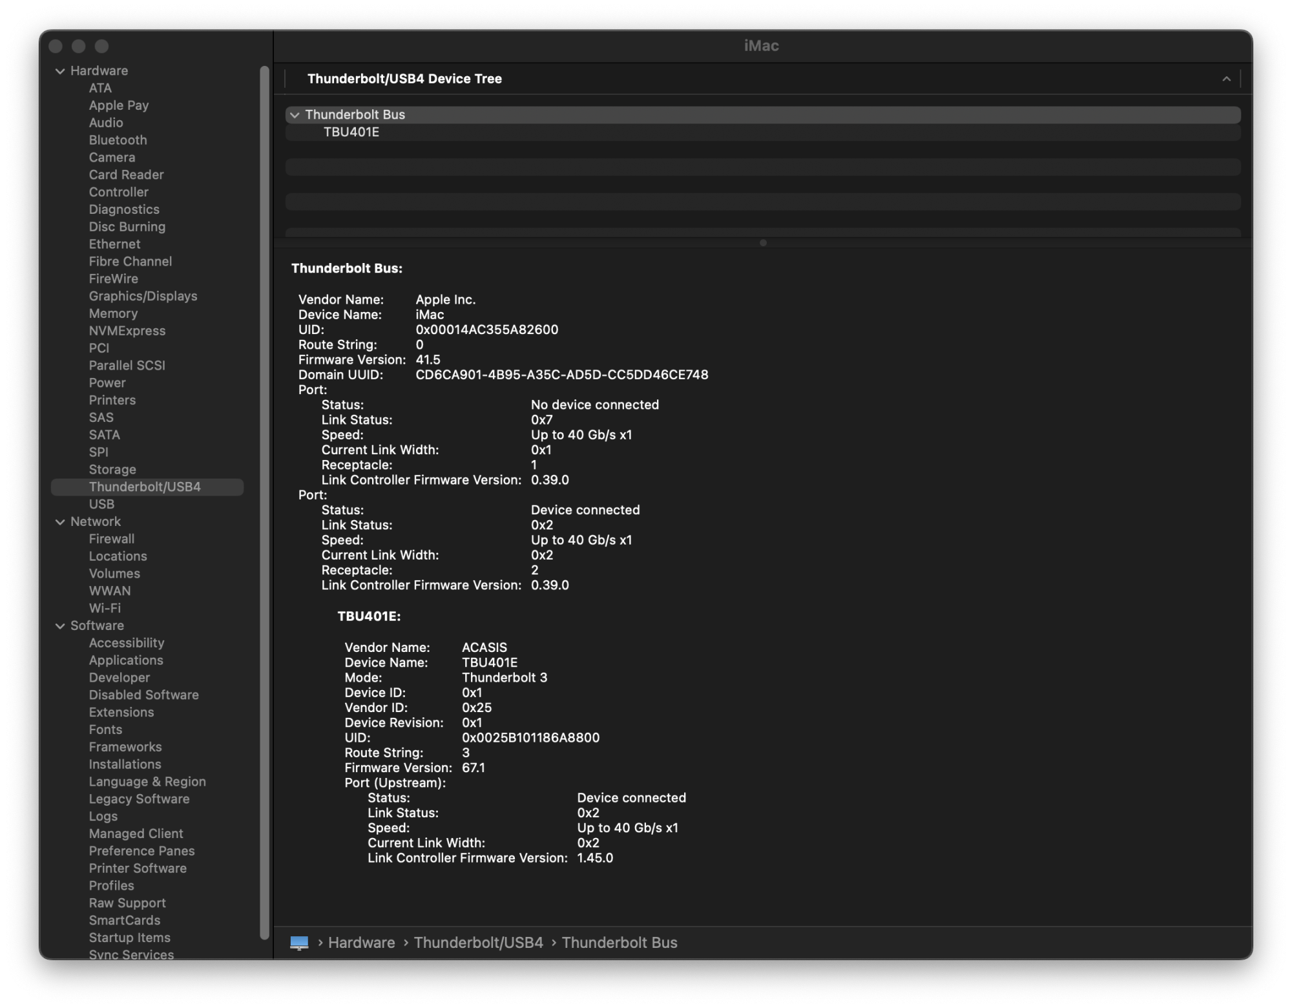Select Storage in the sidebar

112,470
